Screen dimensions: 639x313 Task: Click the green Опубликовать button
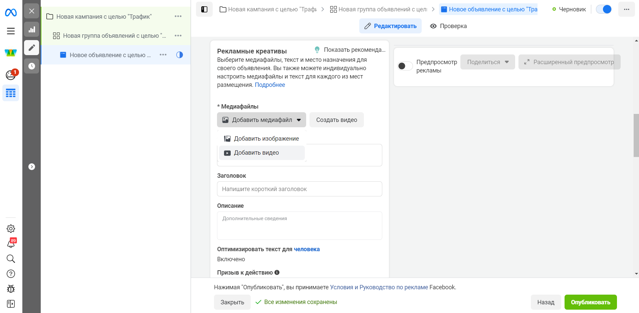pos(591,302)
